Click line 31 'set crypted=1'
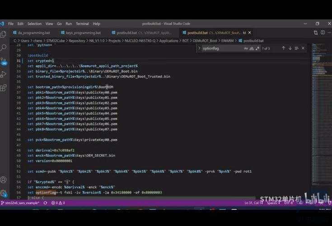This screenshot has height=226, width=332. (41, 61)
